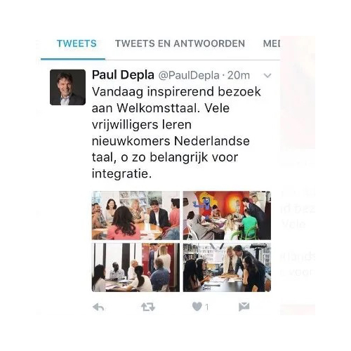351x351 pixels.
Task: Open the Tweets en antwoorden tab
Action: pyautogui.click(x=180, y=44)
